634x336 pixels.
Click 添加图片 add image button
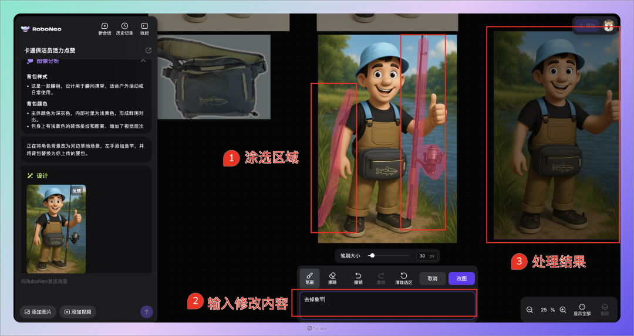click(x=38, y=312)
